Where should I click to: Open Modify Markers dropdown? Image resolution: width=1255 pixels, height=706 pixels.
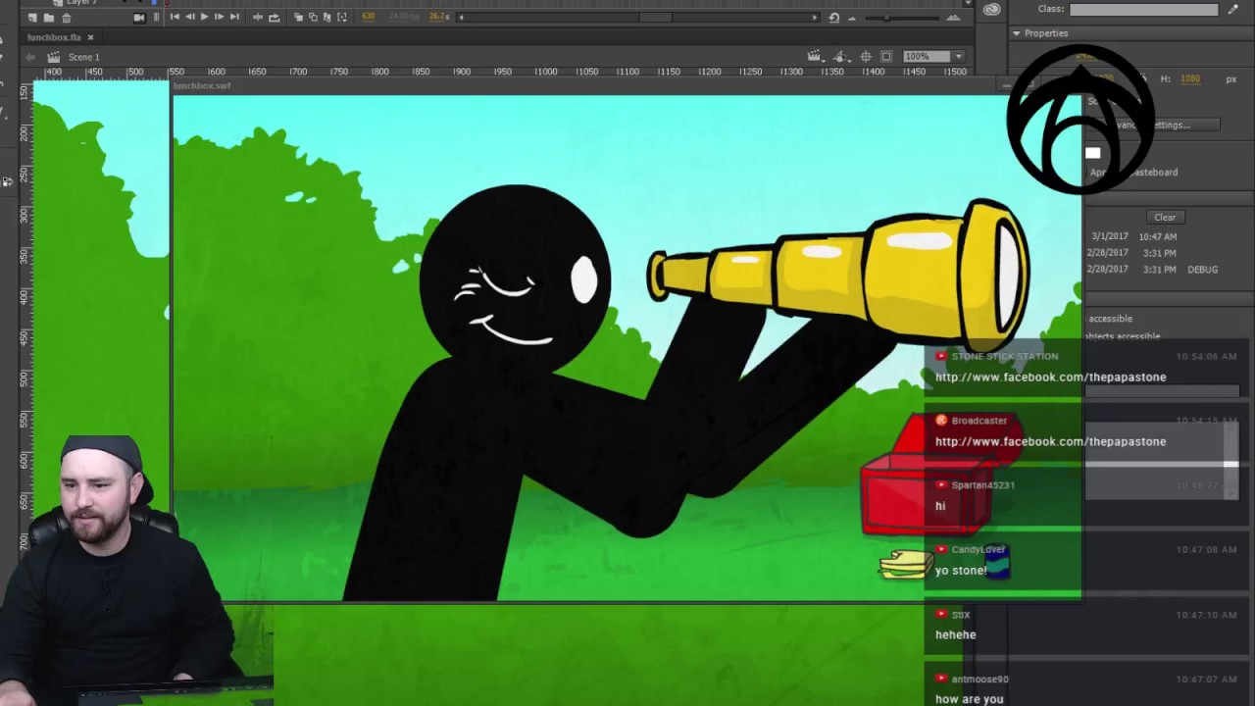[x=342, y=17]
